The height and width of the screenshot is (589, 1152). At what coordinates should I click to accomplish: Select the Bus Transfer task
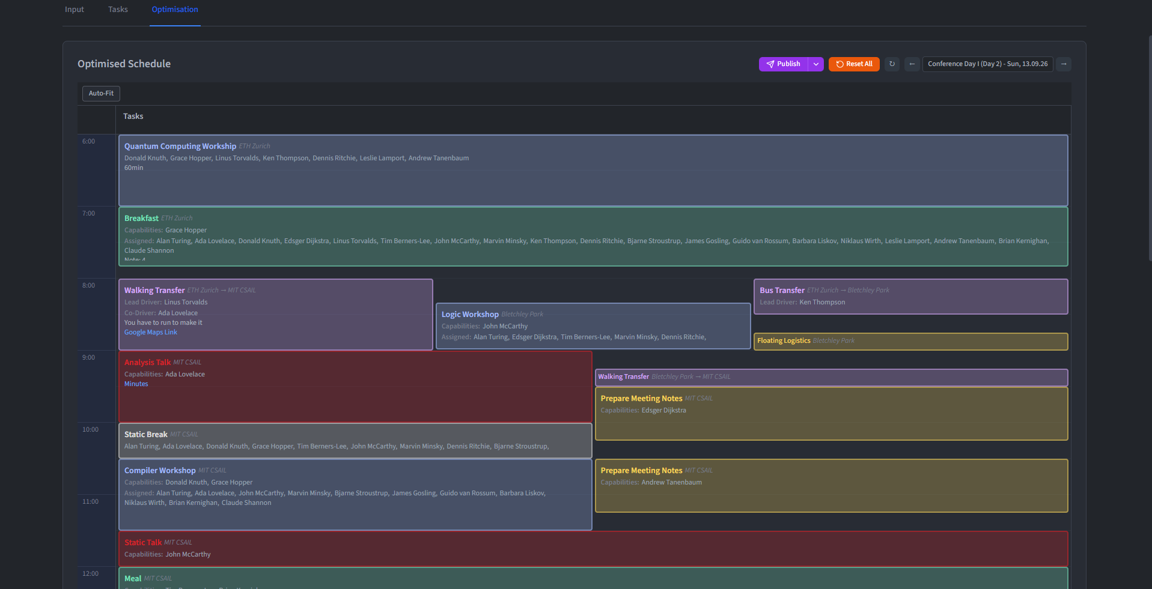(x=910, y=297)
